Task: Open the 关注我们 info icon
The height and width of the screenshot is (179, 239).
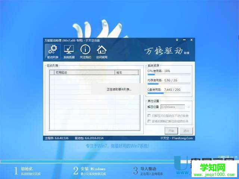Action: click(x=86, y=52)
